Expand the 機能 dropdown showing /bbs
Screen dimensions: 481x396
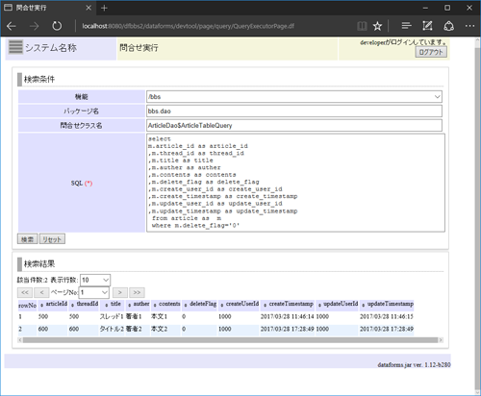click(x=294, y=96)
